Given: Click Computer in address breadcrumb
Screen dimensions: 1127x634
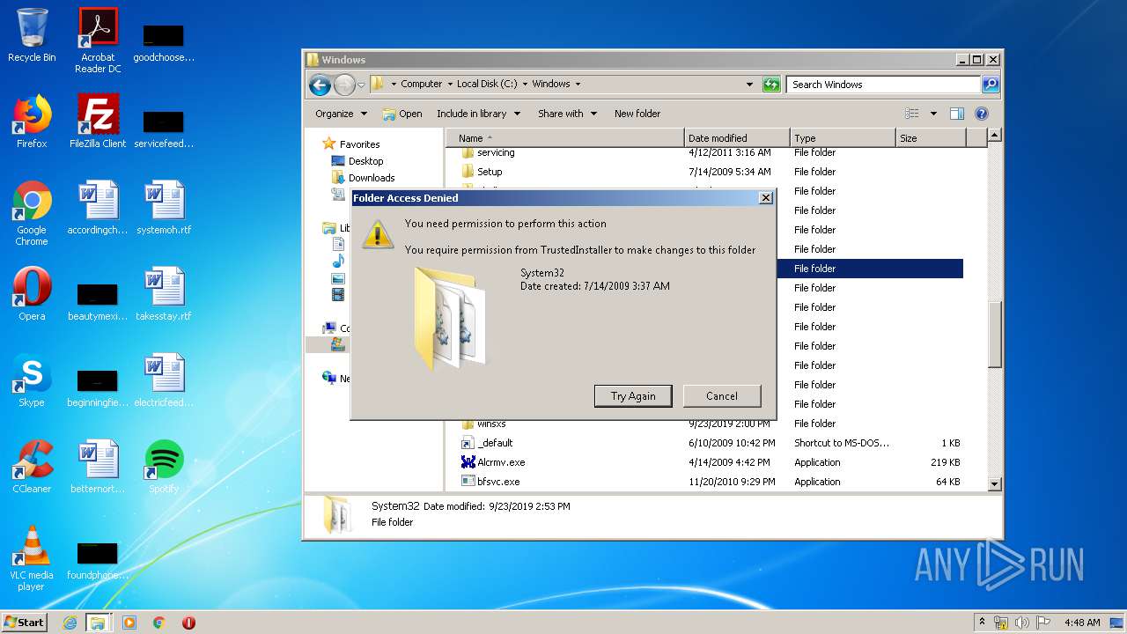Looking at the screenshot, I should [x=421, y=85].
